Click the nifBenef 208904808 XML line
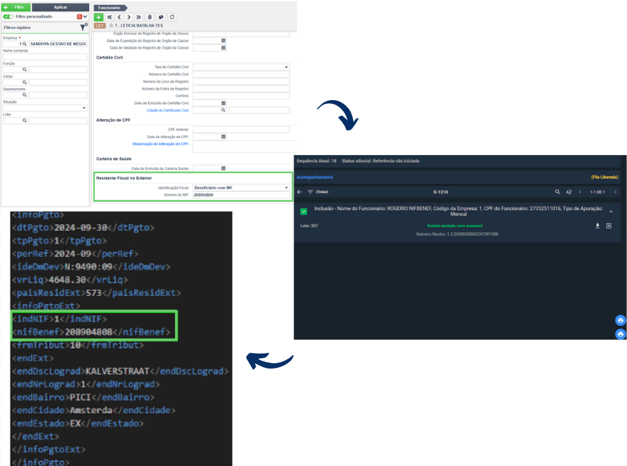627x466 pixels. click(91, 332)
